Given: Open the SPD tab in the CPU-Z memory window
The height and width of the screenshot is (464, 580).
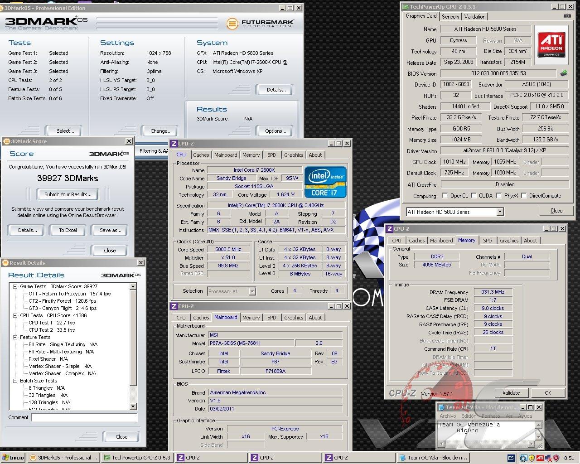Looking at the screenshot, I should tap(487, 241).
